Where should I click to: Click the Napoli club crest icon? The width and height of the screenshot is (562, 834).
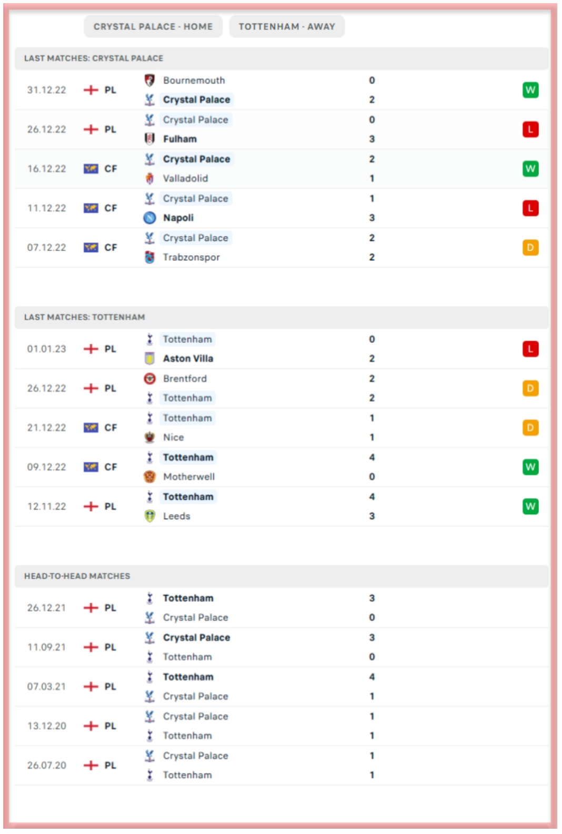point(149,218)
